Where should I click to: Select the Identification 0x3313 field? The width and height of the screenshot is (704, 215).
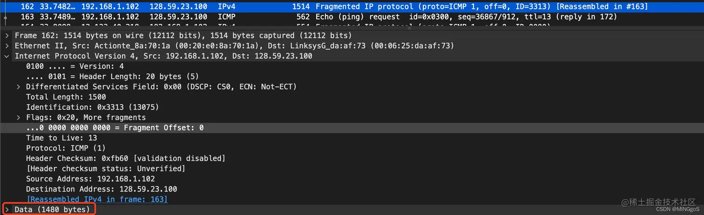93,107
